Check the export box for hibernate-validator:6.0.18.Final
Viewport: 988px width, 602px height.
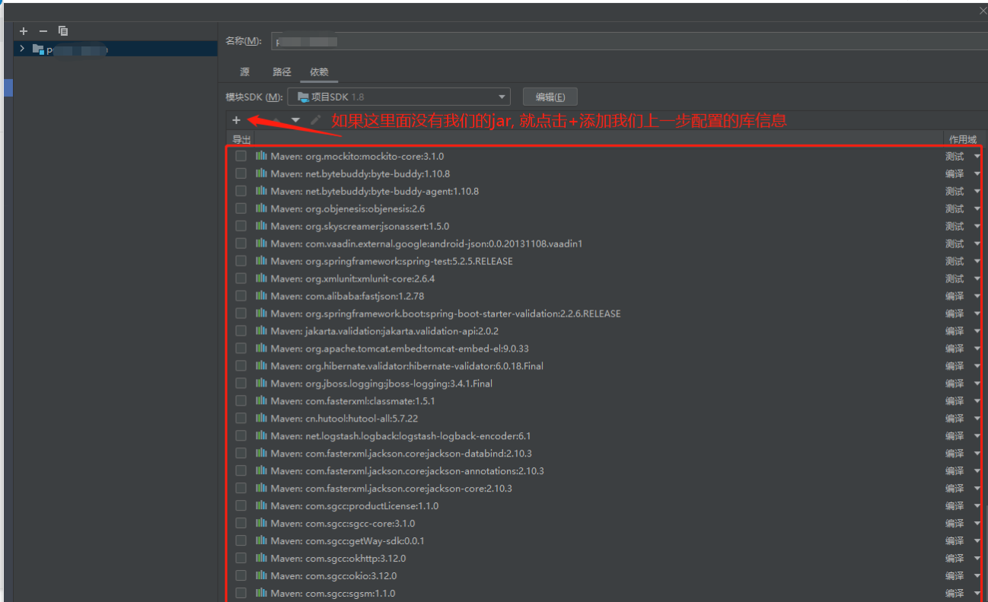(241, 366)
